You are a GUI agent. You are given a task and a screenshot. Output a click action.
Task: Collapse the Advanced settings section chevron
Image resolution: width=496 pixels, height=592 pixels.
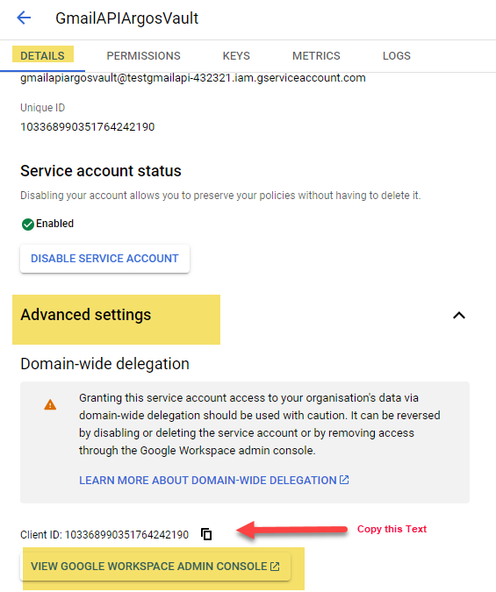459,315
